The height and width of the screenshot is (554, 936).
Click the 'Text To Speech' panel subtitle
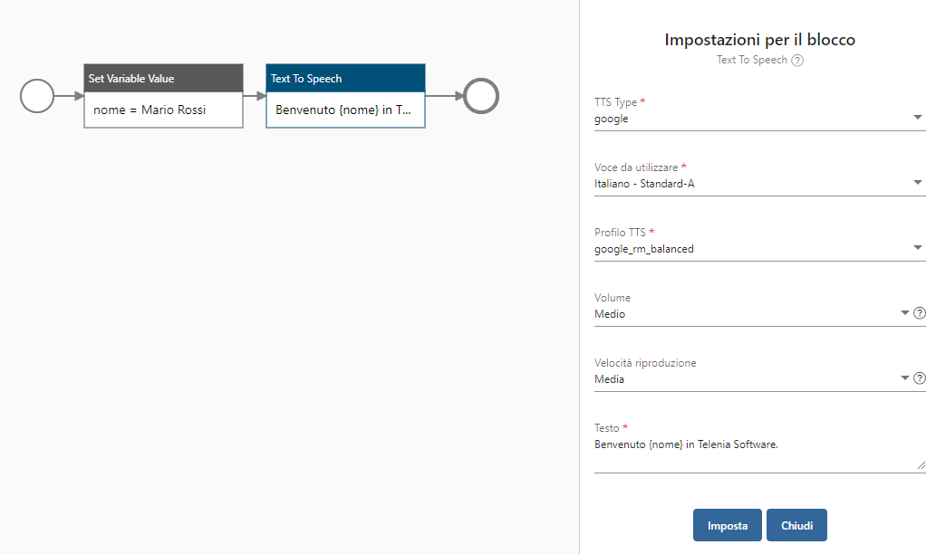751,60
